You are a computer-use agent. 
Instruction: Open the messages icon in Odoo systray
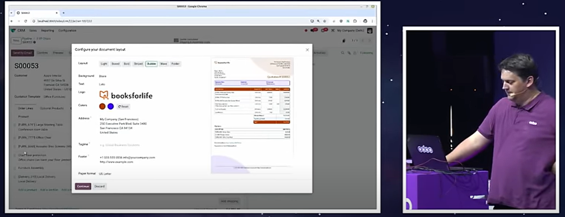click(x=314, y=31)
